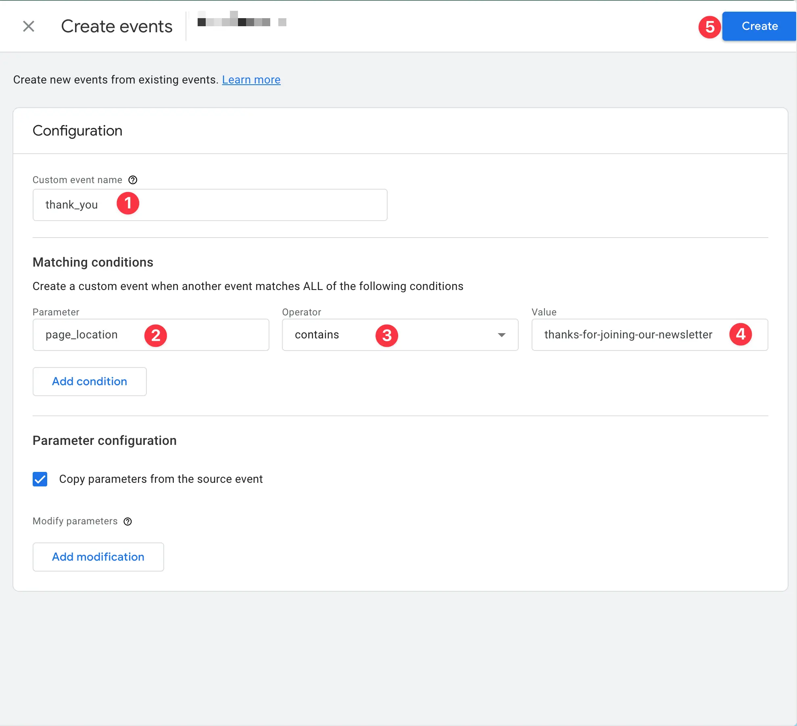Click the Add modification button
Screen dimensions: 797x726
(x=98, y=557)
